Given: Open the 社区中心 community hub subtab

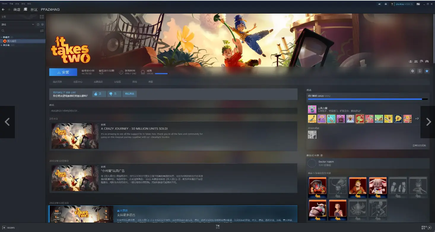Looking at the screenshot, I should (x=78, y=82).
